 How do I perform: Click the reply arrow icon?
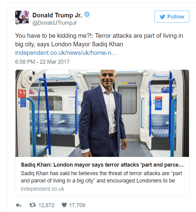19,205
